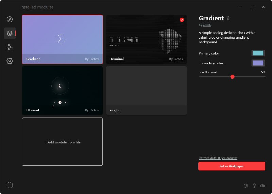Choose the Ethereal module card
Image resolution: width=272 pixels, height=194 pixels.
tap(62, 90)
